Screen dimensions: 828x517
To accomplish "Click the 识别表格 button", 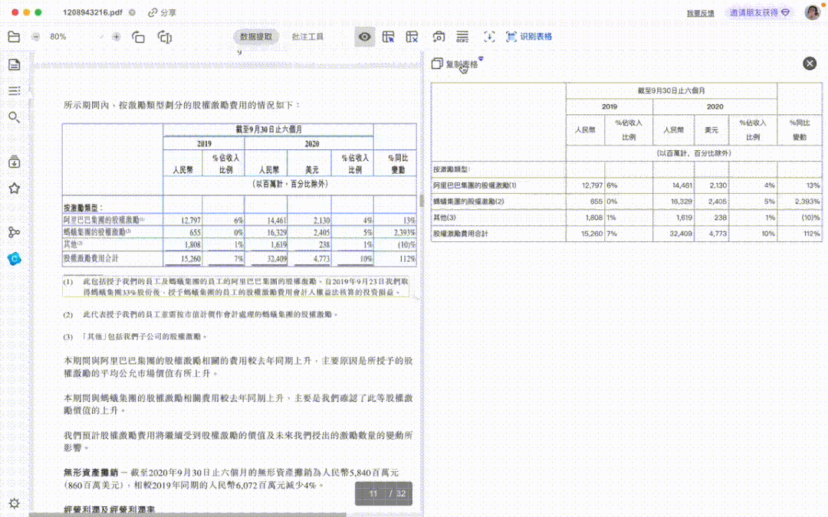I will pos(529,37).
